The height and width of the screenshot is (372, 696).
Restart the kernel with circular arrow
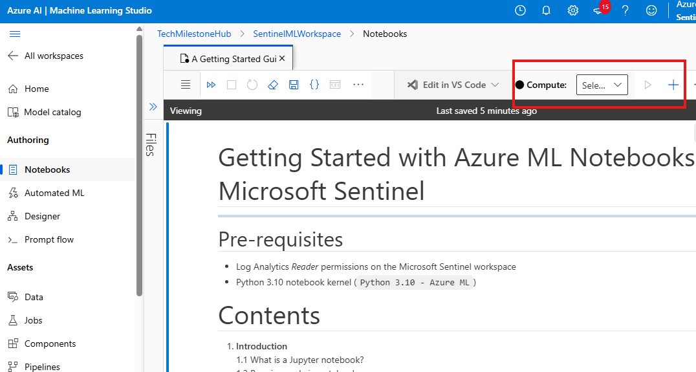coord(252,84)
